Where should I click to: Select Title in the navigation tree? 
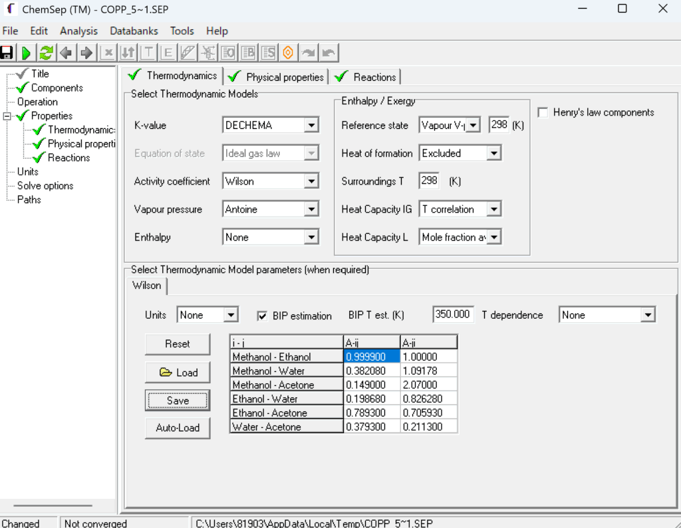(40, 74)
